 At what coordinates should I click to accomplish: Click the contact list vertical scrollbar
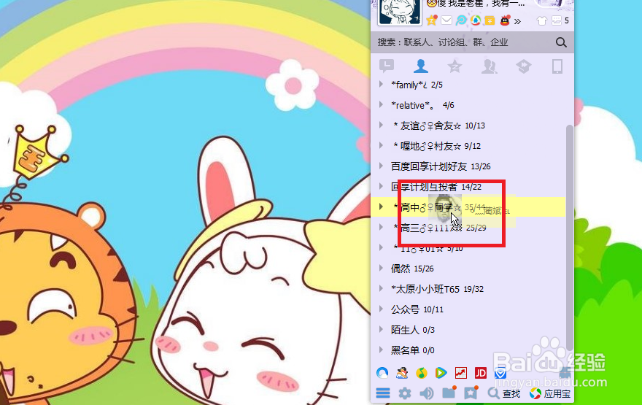click(569, 237)
